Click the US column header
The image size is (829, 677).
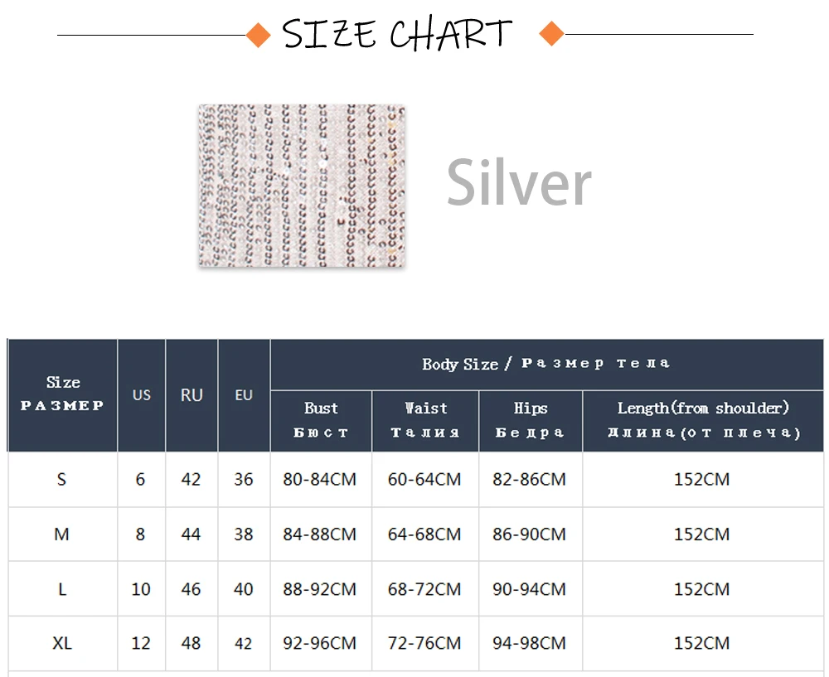pyautogui.click(x=141, y=395)
